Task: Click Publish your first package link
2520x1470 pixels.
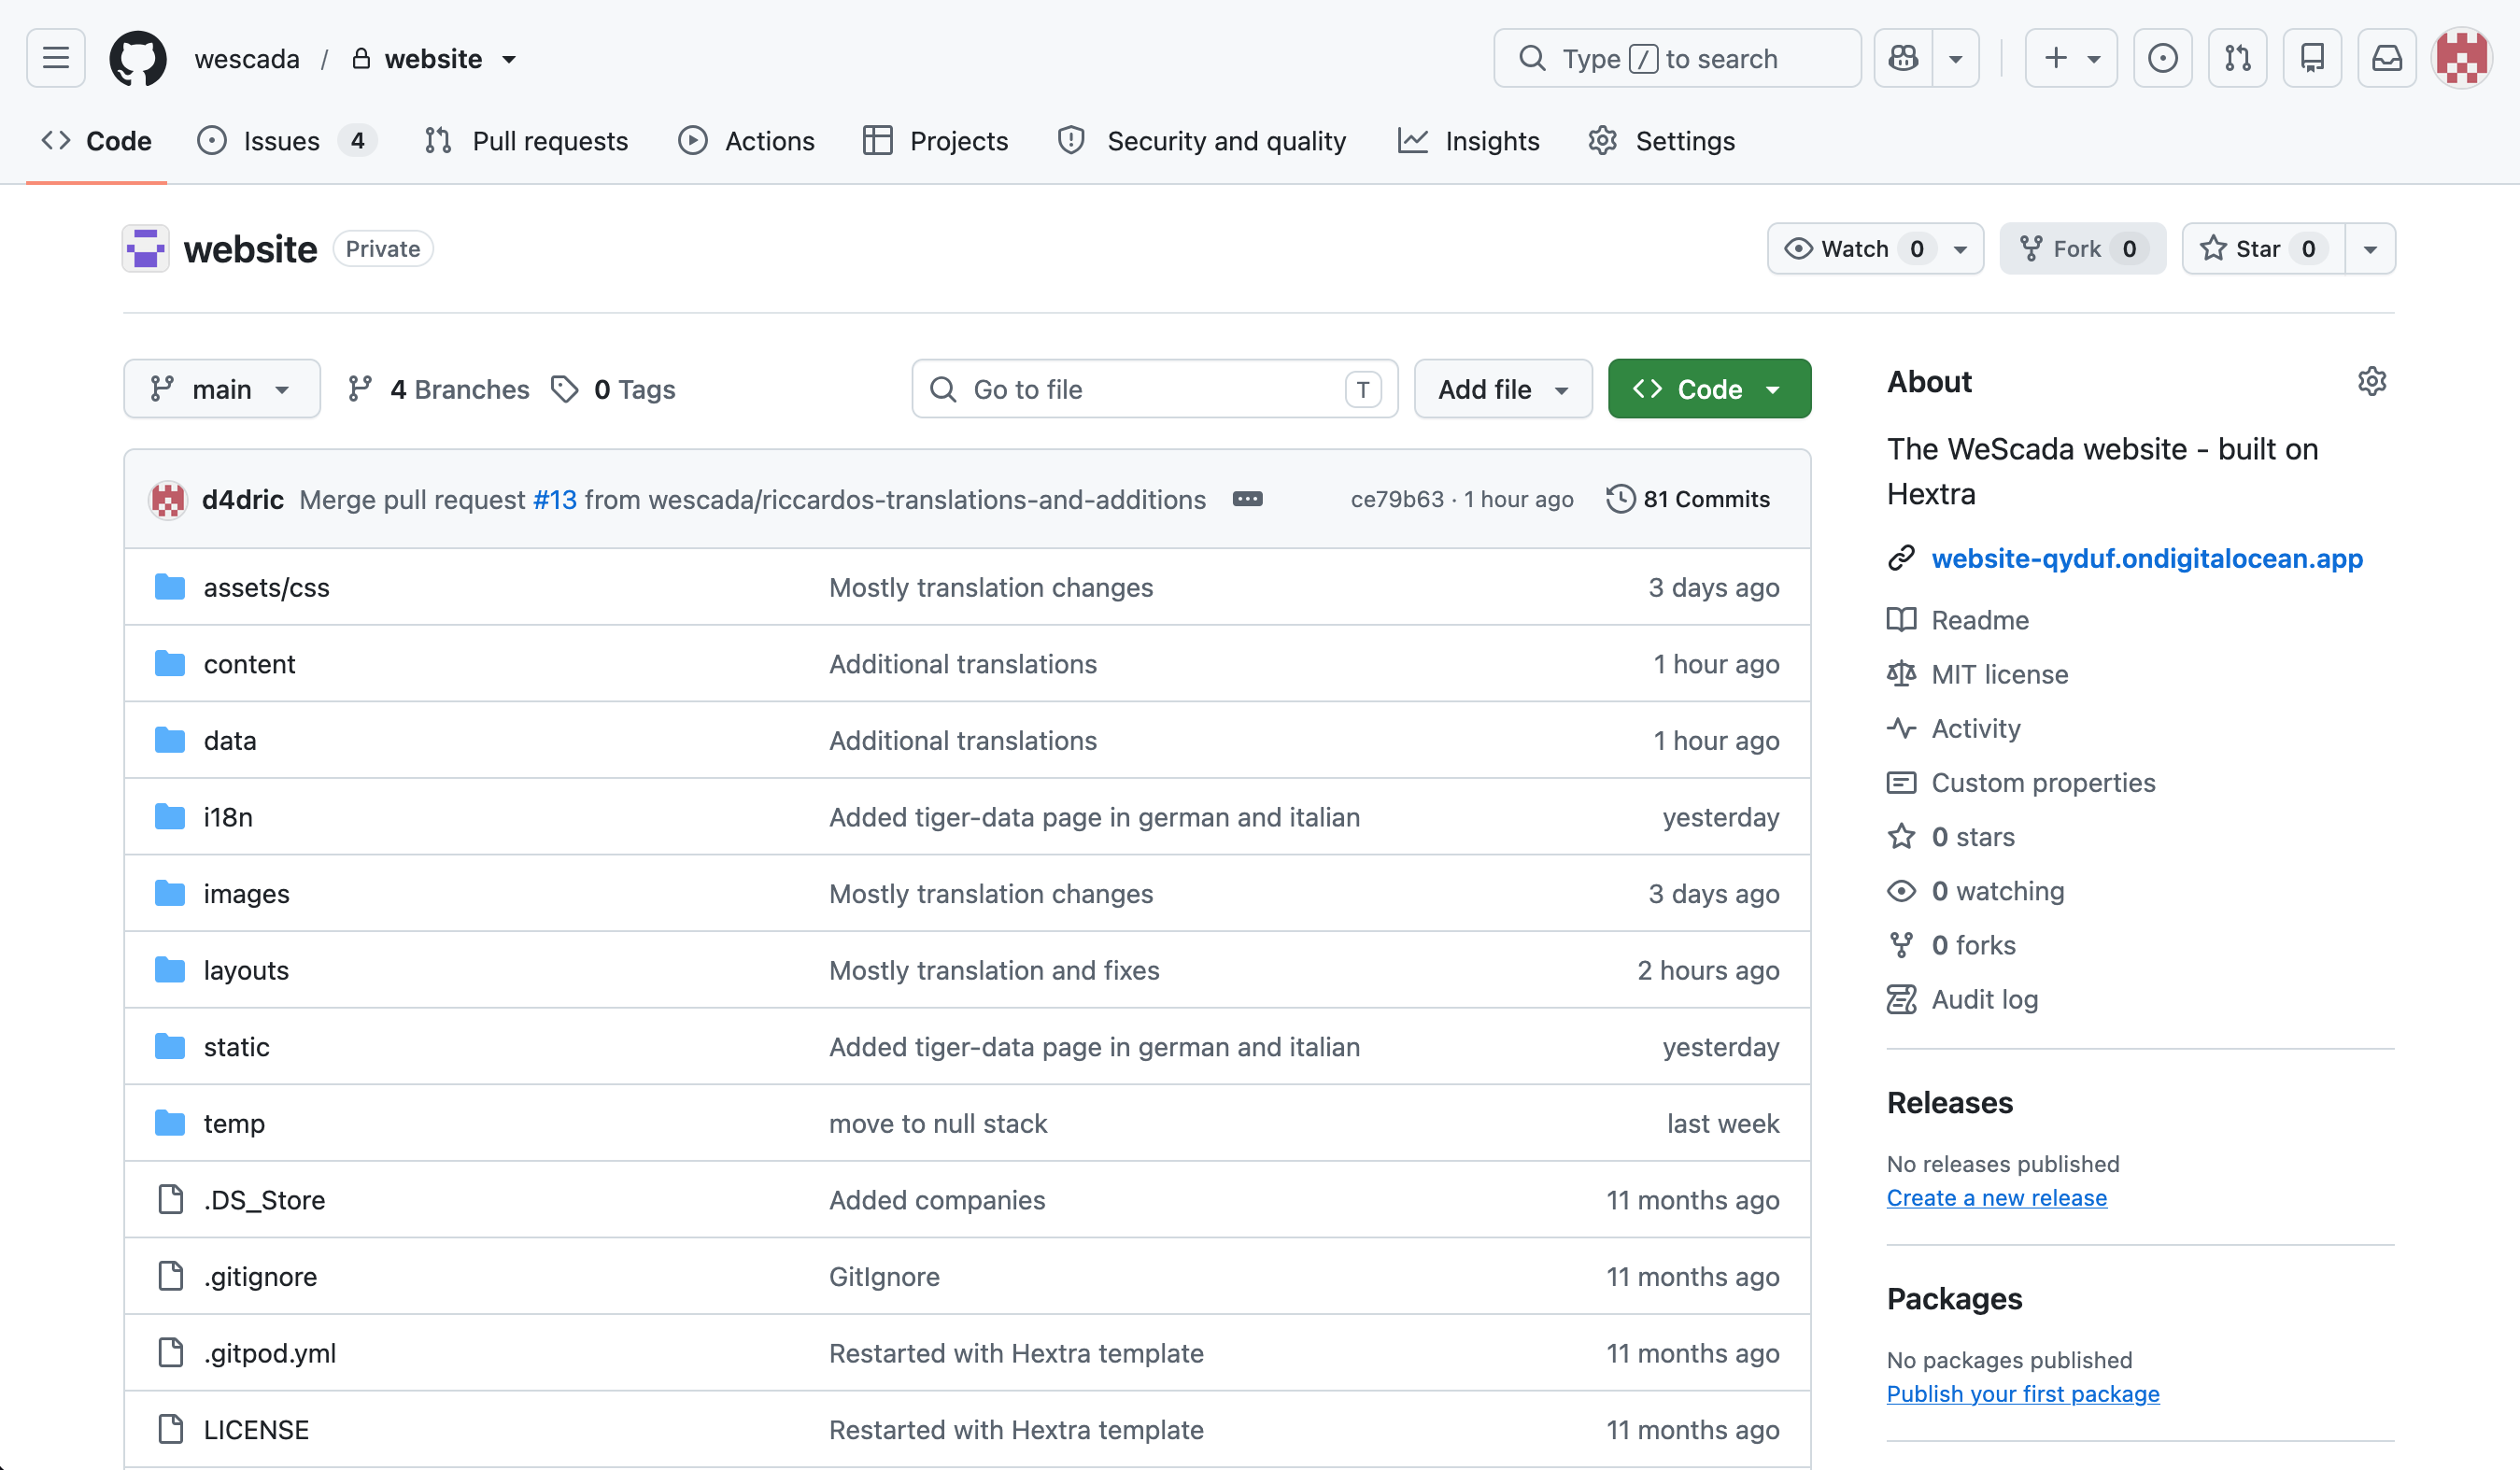Action: (2023, 1393)
